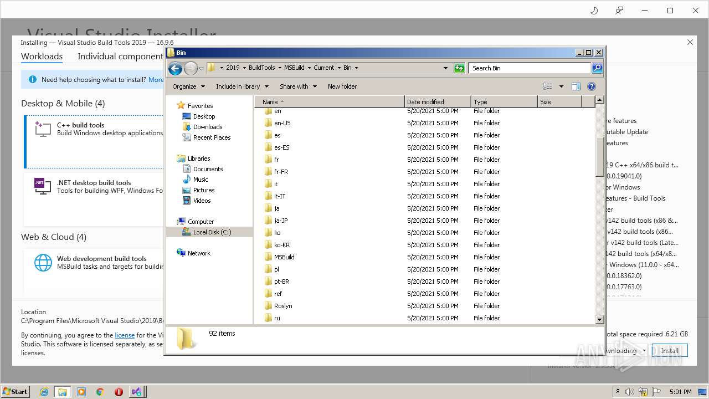Expand the Current breadcrumb arrow
This screenshot has height=399, width=709.
tap(338, 68)
